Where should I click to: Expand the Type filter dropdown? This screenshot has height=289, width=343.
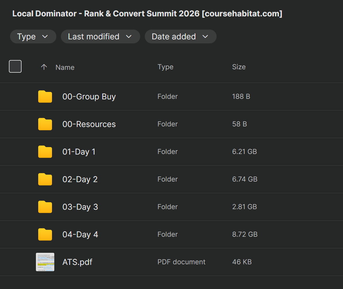coord(33,36)
